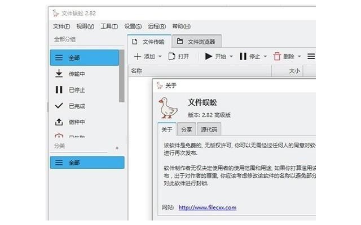Select the 关于 tab in about dialog
Image resolution: width=361 pixels, height=225 pixels.
click(167, 129)
